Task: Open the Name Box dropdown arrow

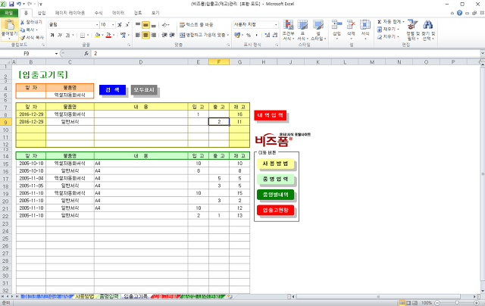Action: coord(56,54)
